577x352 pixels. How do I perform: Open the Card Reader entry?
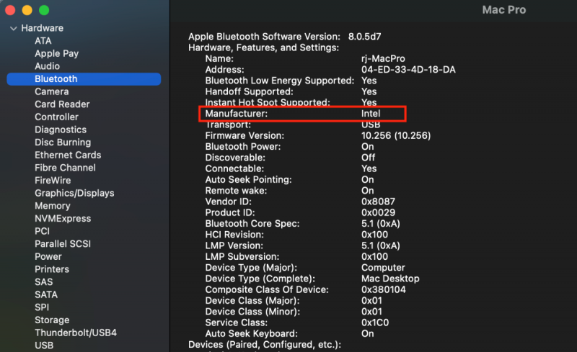tap(62, 104)
